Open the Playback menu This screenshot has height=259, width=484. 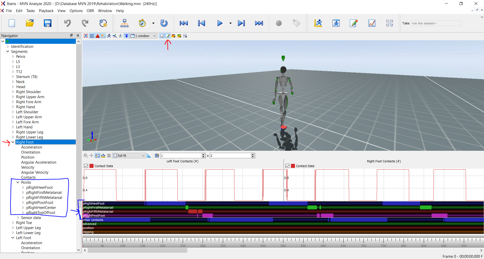coord(46,11)
